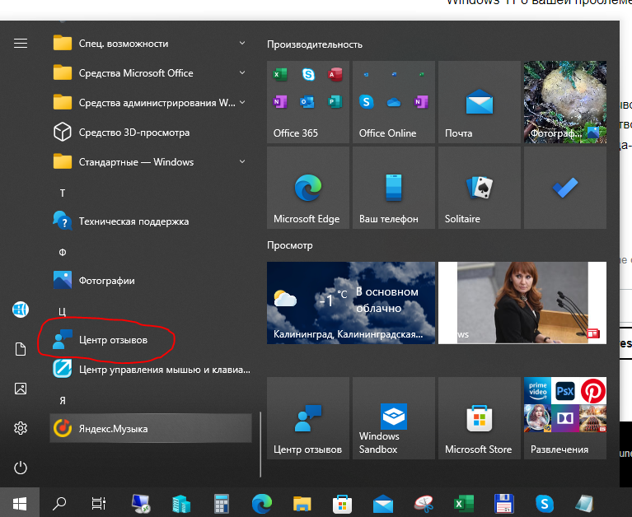Viewport: 632px width, 517px height.
Task: Open Mail from the taskbar
Action: coord(383,503)
